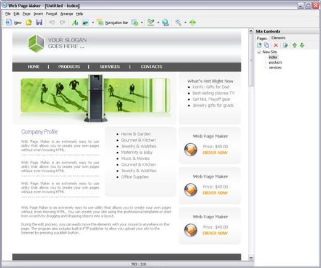This screenshot has width=321, height=268.
Task: Click the Office Supplies list item
Action: click(x=135, y=177)
